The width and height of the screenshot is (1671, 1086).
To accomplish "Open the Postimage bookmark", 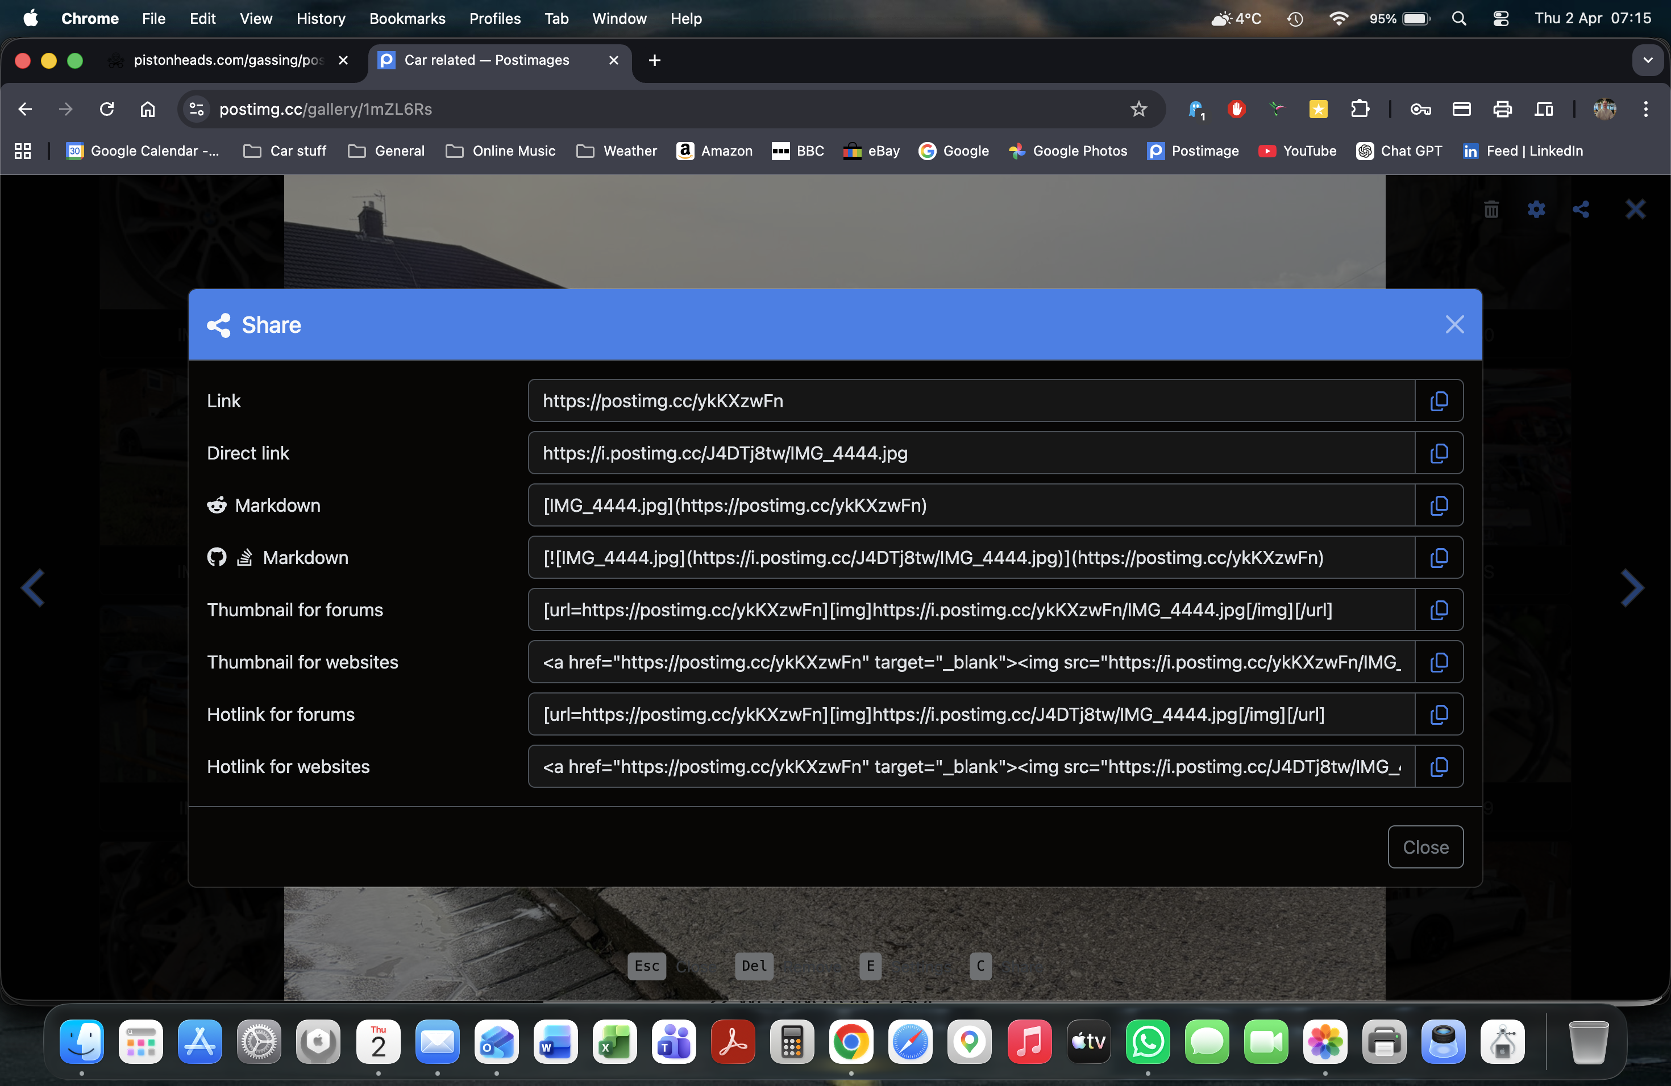I will coord(1192,151).
